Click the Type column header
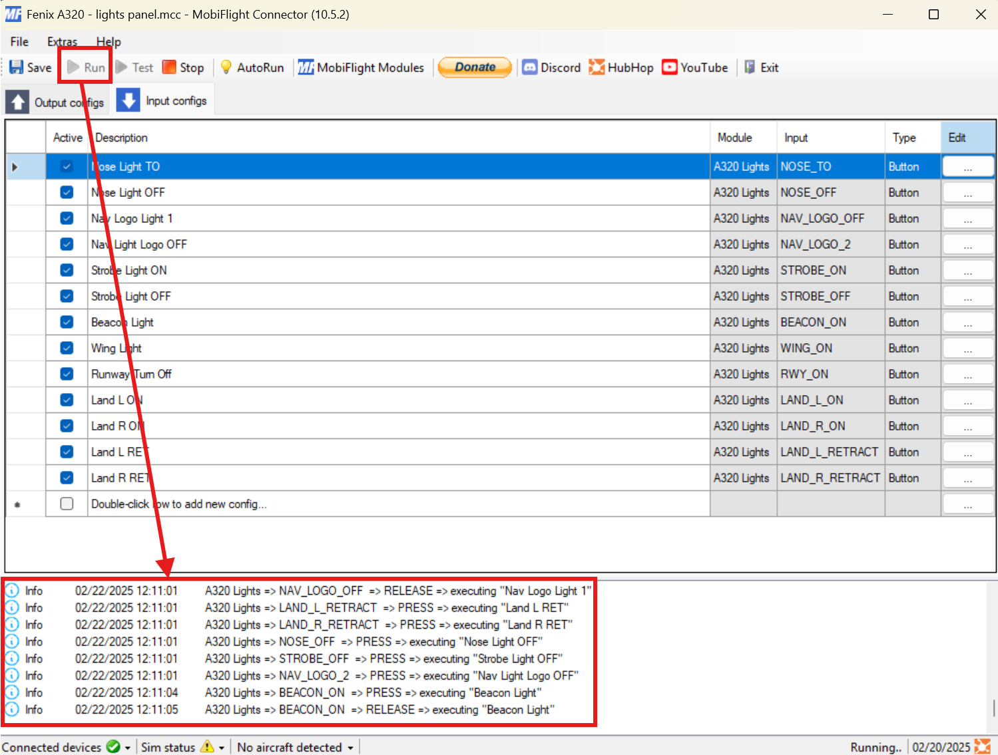 click(x=913, y=138)
